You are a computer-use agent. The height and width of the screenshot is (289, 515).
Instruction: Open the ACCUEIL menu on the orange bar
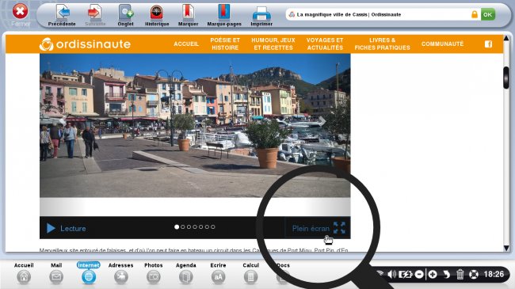tap(186, 44)
